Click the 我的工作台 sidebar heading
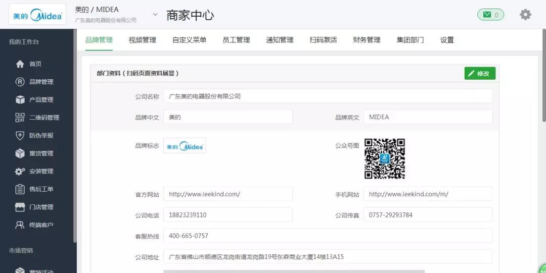 click(24, 42)
